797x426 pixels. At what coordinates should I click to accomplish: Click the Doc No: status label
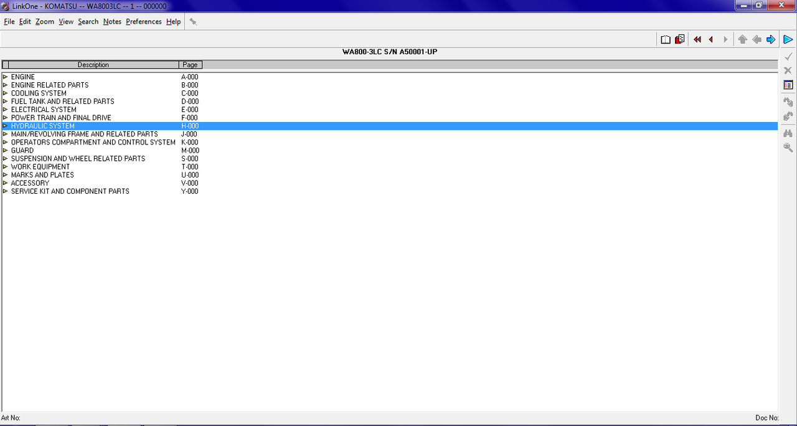point(767,418)
